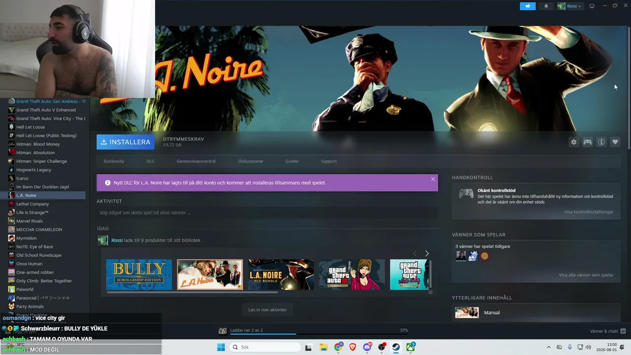Viewport: 631px width, 355px height.
Task: Open the L.A. Noire DLC Bundle thumbnail
Action: click(281, 275)
